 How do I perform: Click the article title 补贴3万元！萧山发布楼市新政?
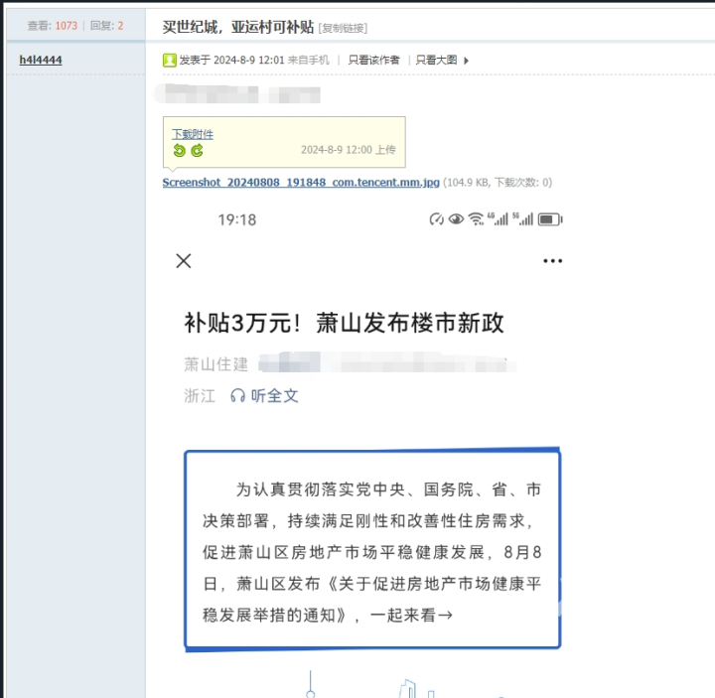coord(344,323)
